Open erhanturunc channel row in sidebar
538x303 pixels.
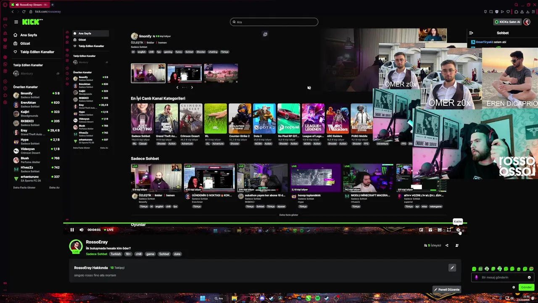[36, 178]
